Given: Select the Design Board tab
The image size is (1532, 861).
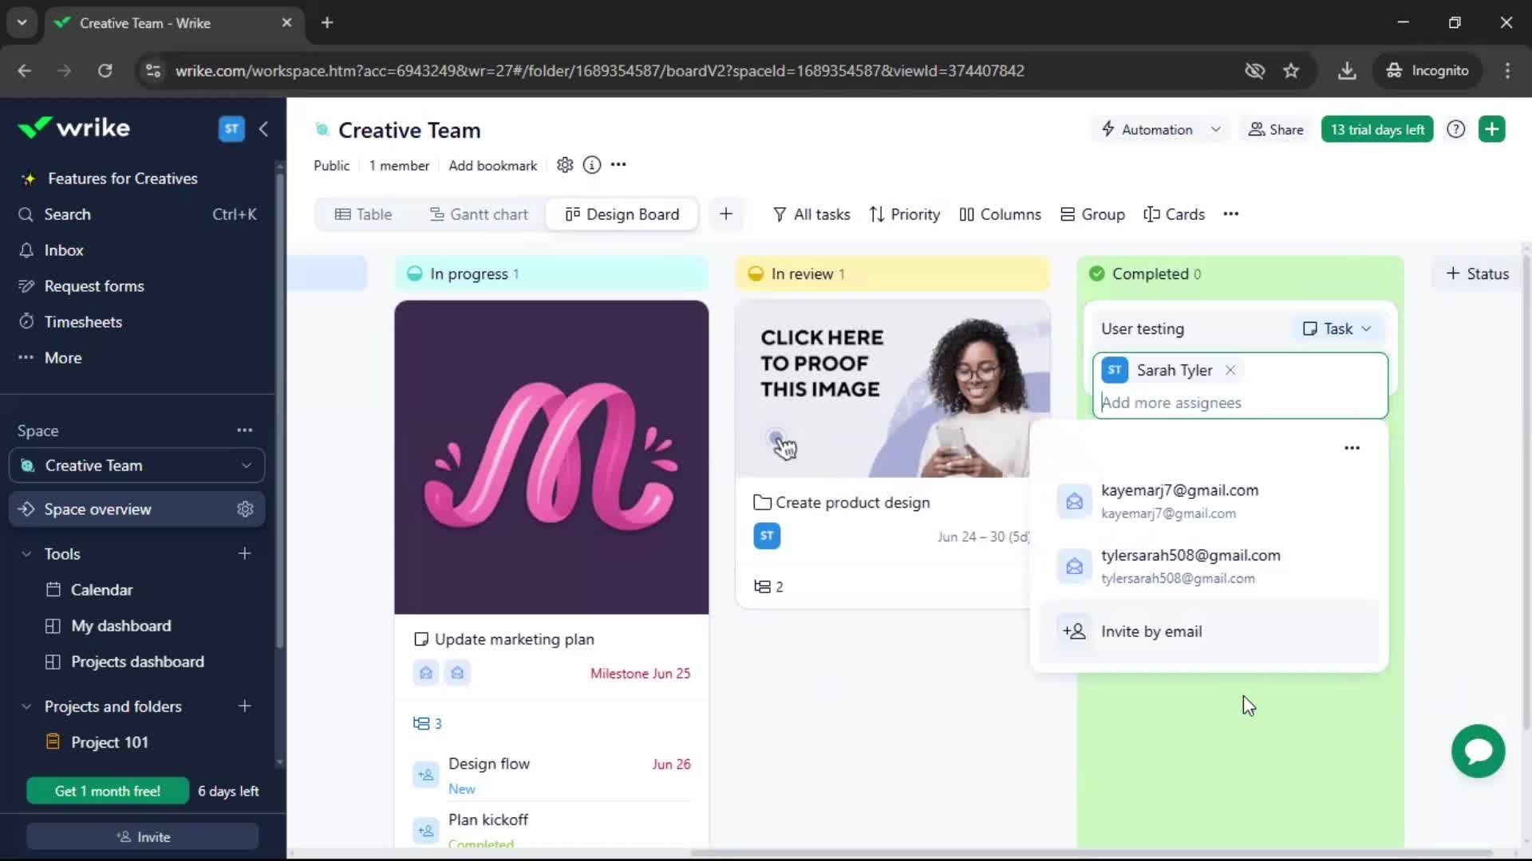Looking at the screenshot, I should pyautogui.click(x=622, y=214).
